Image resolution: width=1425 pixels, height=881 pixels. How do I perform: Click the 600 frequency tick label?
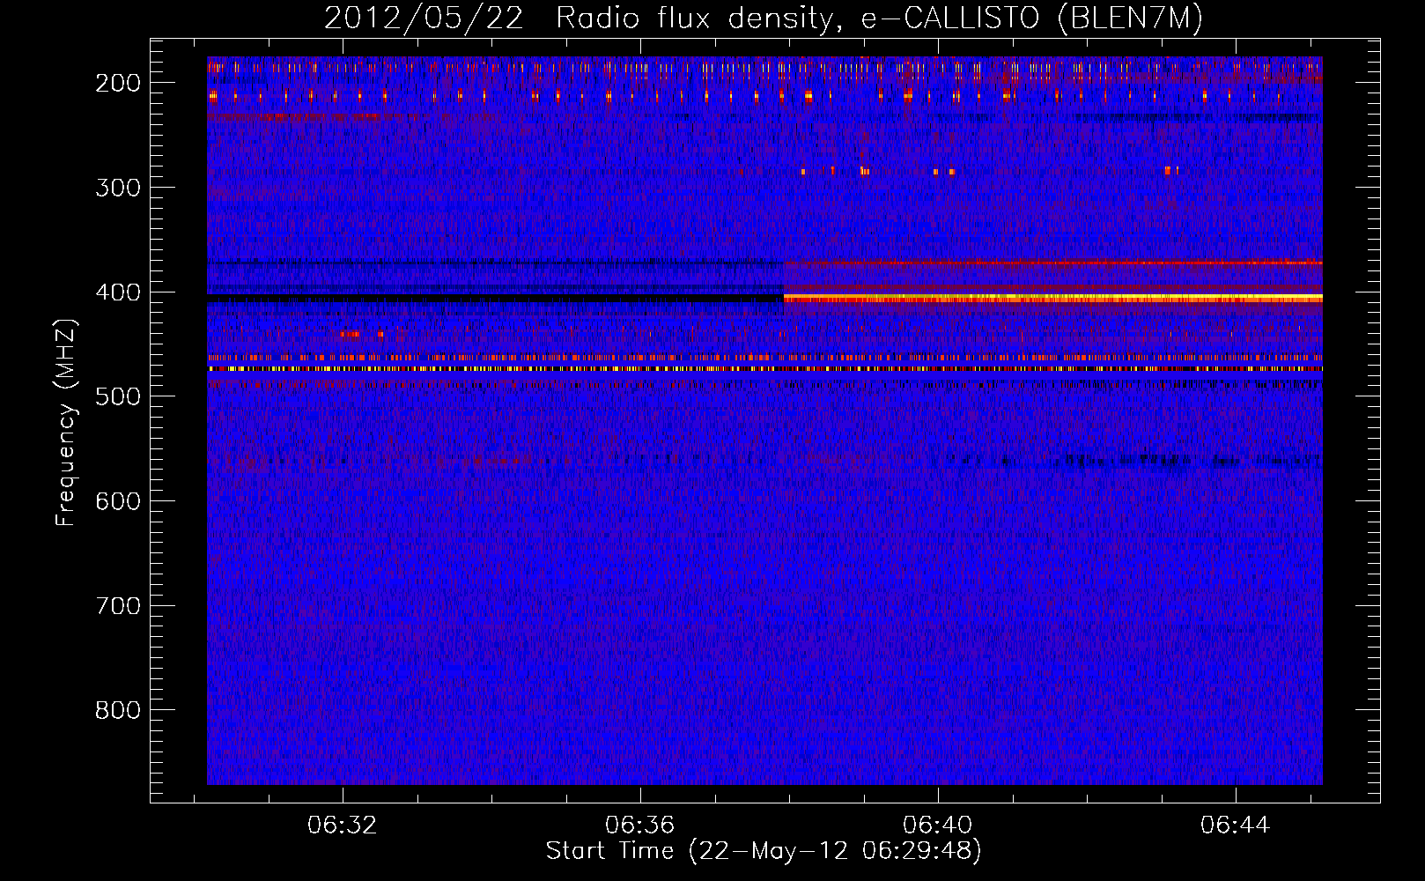click(x=117, y=500)
